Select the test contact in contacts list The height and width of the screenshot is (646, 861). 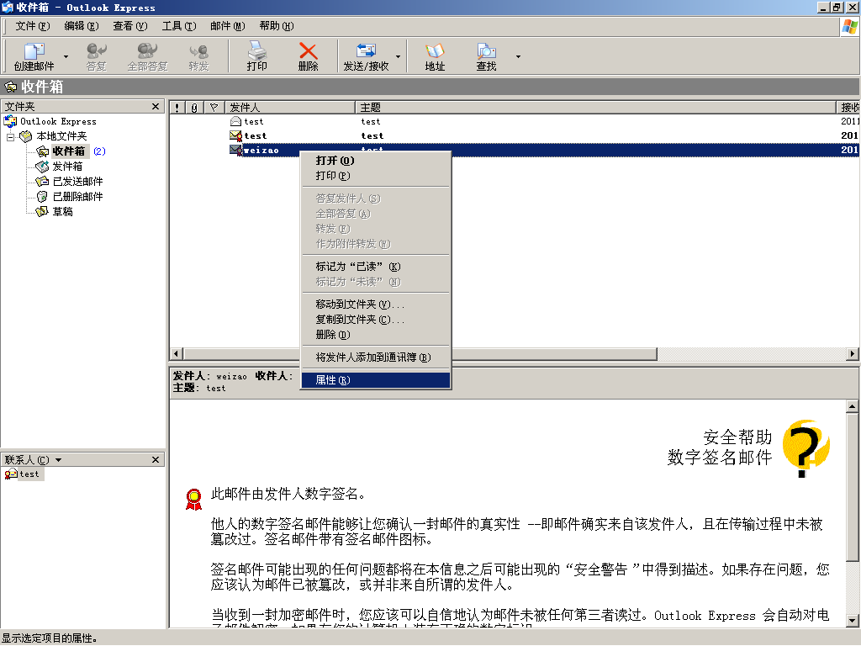[x=24, y=474]
